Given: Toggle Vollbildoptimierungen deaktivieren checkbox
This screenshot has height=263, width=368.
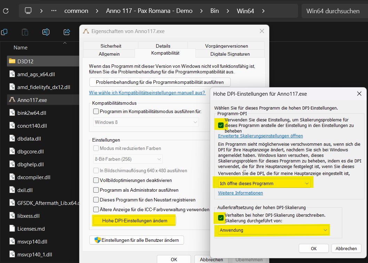Looking at the screenshot, I should pyautogui.click(x=96, y=180).
